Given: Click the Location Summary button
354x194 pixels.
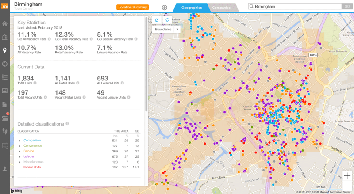Looking at the screenshot, I should coord(132,7).
